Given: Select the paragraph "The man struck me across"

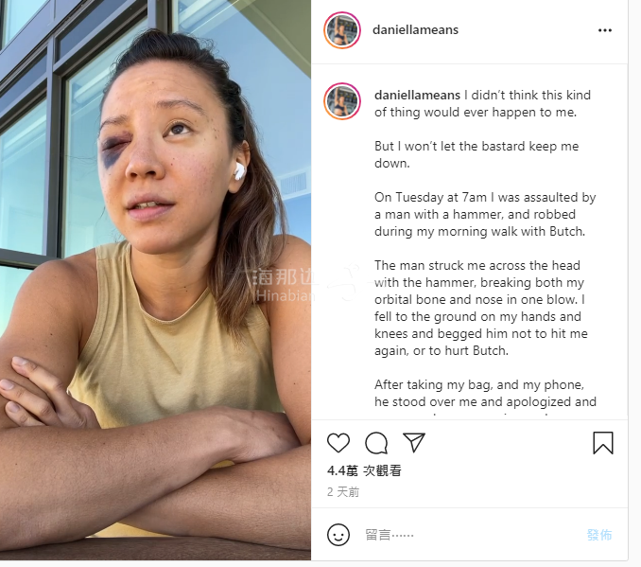Looking at the screenshot, I should (480, 308).
